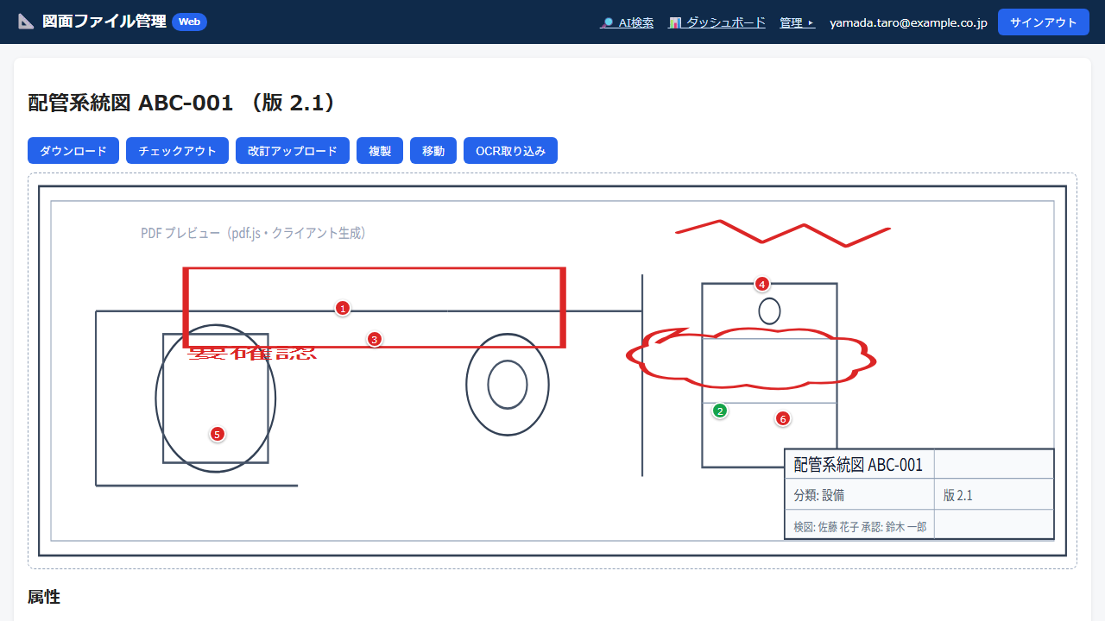Click the OCR取り込み button
This screenshot has width=1105, height=621.
[510, 151]
